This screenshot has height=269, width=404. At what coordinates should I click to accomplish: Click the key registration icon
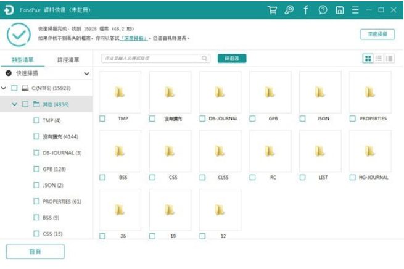tap(289, 10)
